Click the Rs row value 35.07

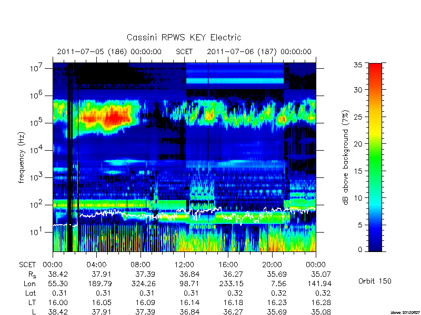(321, 274)
